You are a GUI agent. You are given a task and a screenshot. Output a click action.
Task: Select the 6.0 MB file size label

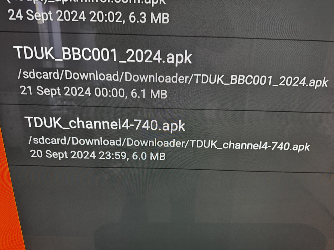click(149, 156)
